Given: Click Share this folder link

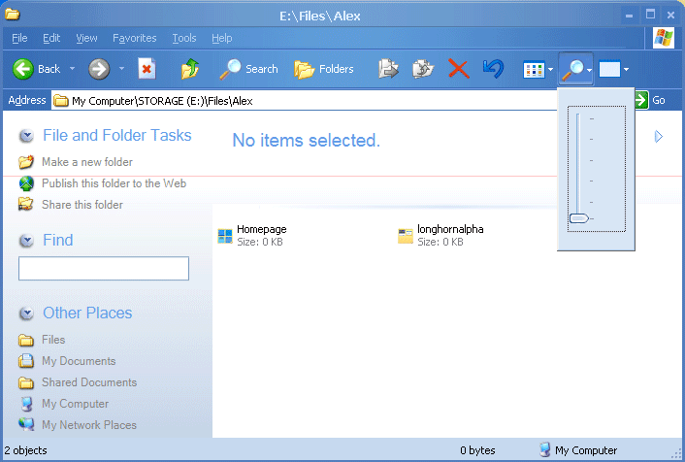Looking at the screenshot, I should pos(82,205).
